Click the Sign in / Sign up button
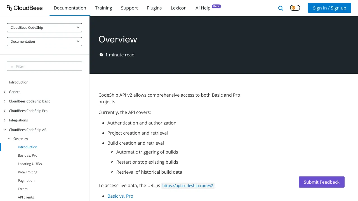The image size is (358, 201). (329, 8)
